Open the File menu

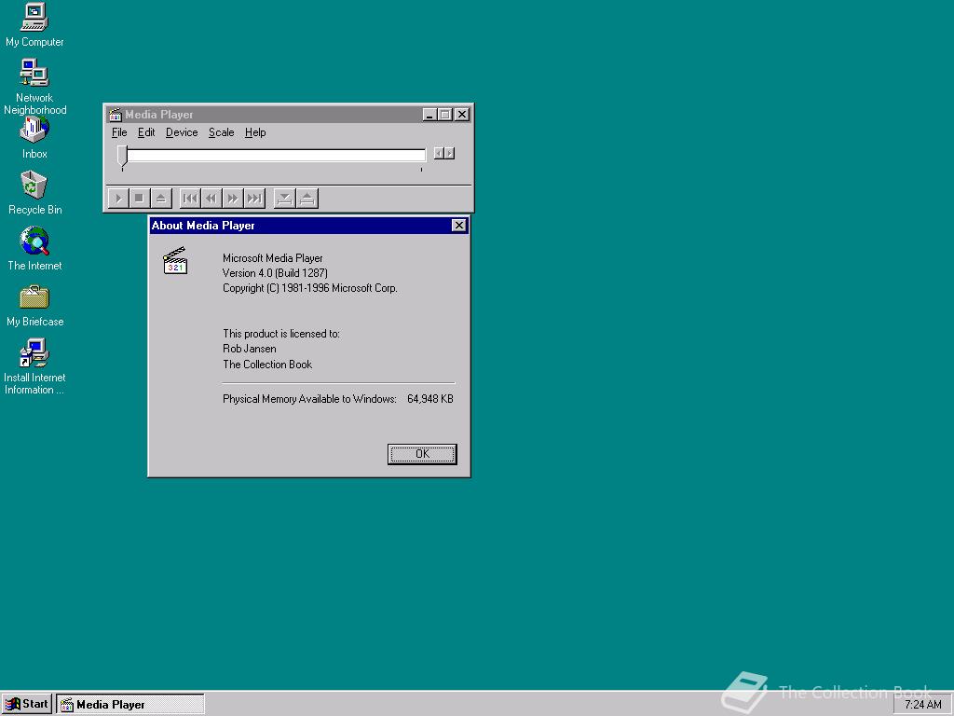(x=119, y=132)
